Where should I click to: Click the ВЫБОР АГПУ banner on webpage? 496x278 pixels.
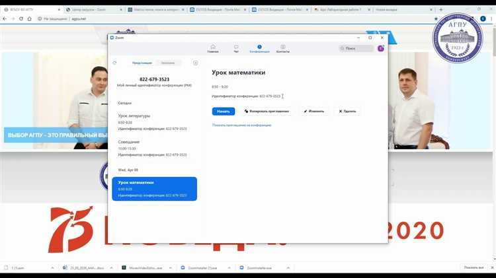click(x=56, y=135)
